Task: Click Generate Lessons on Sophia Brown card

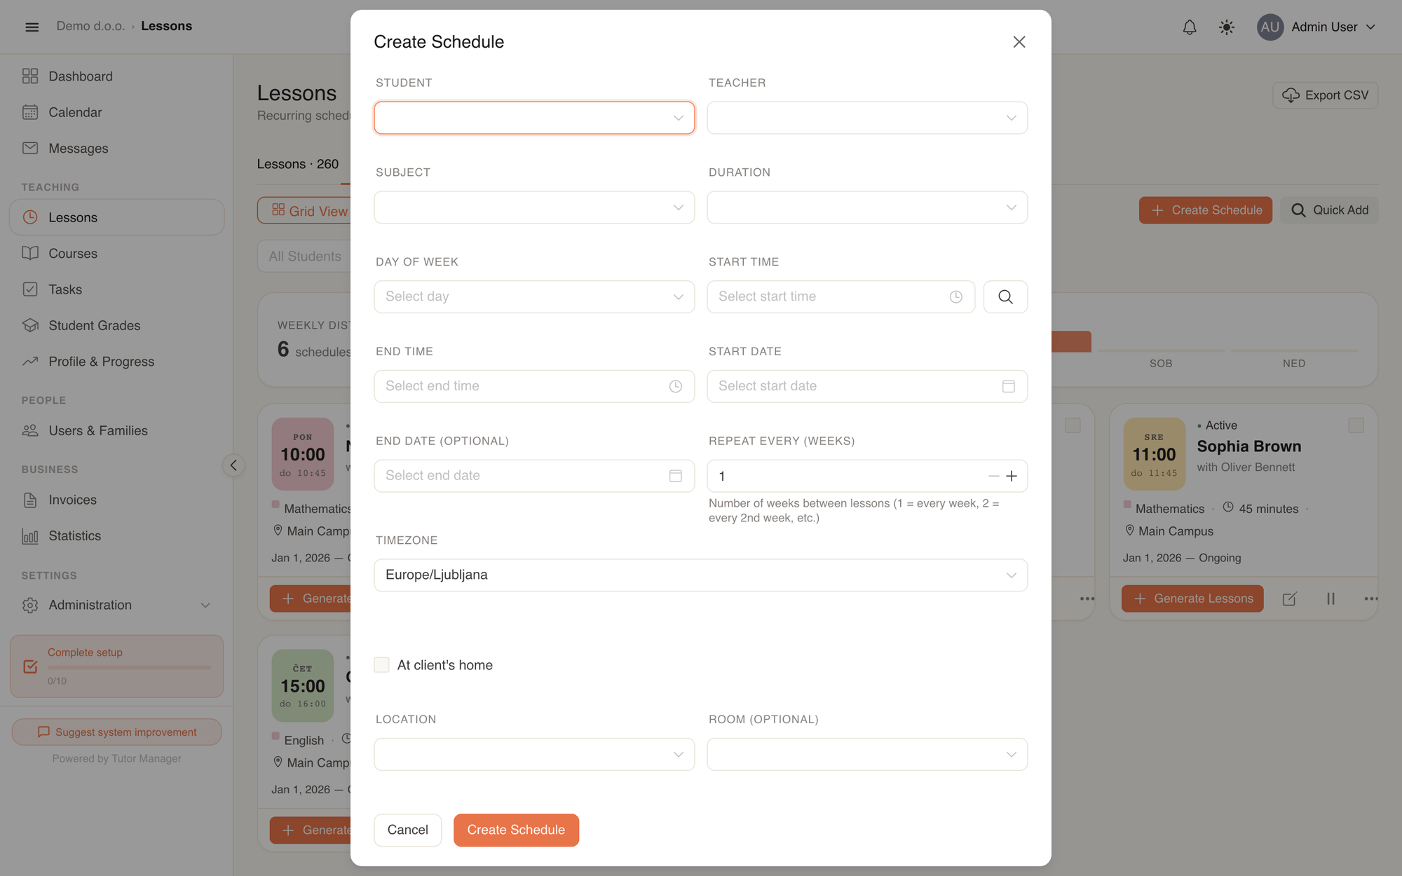Action: (x=1192, y=598)
